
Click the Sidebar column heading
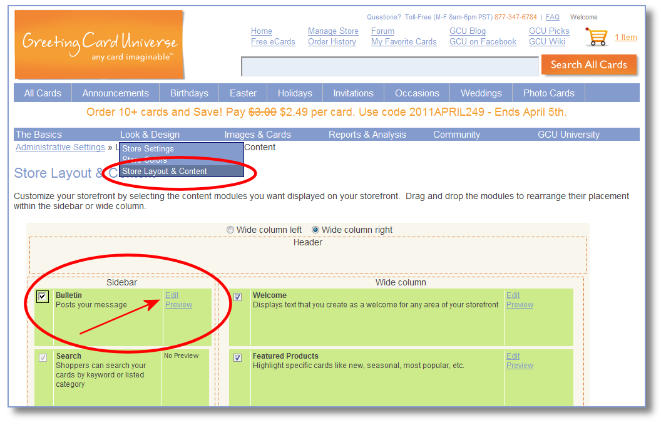click(121, 282)
